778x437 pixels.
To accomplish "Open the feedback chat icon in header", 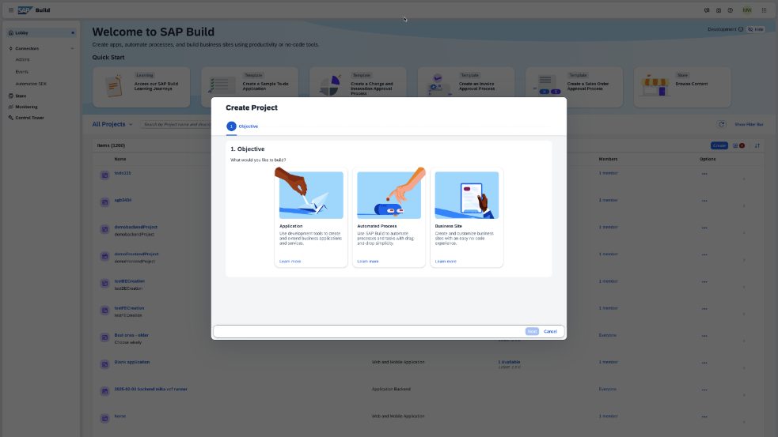I will 707,10.
